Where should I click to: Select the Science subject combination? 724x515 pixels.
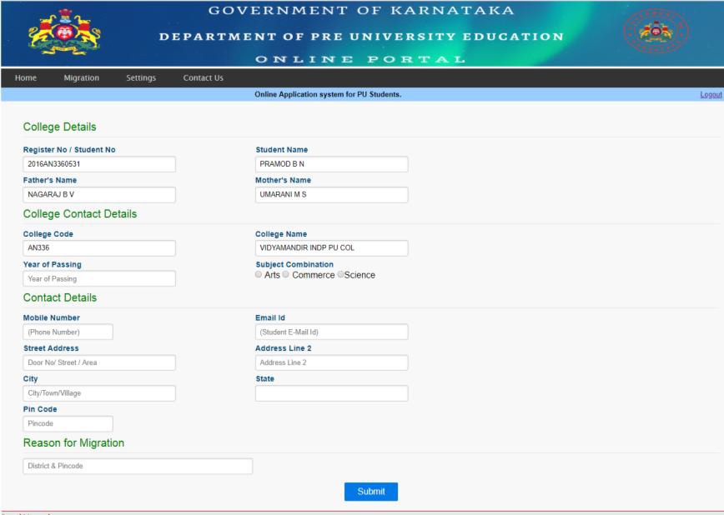pyautogui.click(x=340, y=275)
